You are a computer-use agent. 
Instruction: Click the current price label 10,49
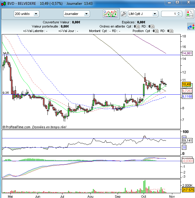(186, 84)
